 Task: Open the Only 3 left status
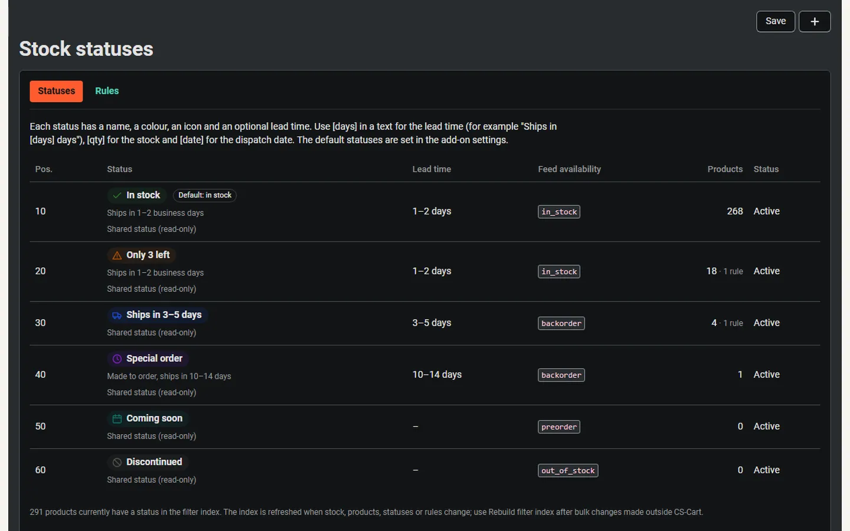[148, 255]
